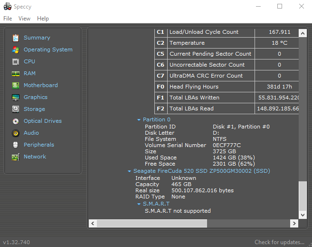Image resolution: width=312 pixels, height=247 pixels.
Task: Select the Temperature attribute row
Action: [227, 43]
